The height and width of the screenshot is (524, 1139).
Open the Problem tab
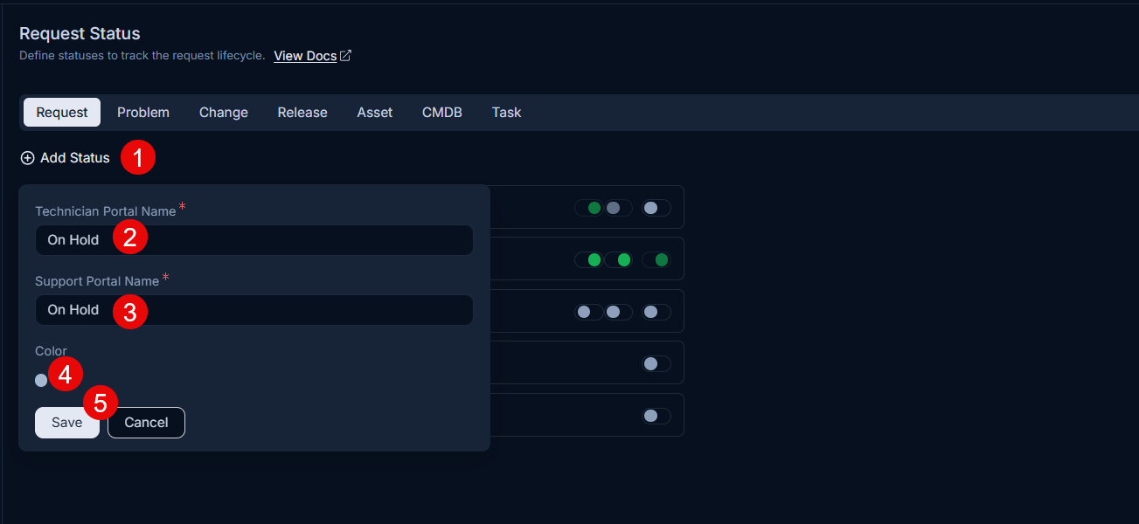[143, 113]
